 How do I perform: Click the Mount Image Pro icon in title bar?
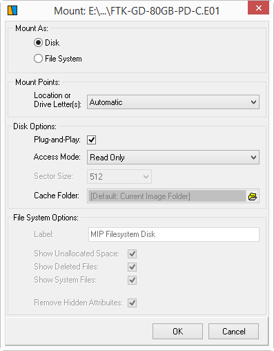[x=12, y=10]
